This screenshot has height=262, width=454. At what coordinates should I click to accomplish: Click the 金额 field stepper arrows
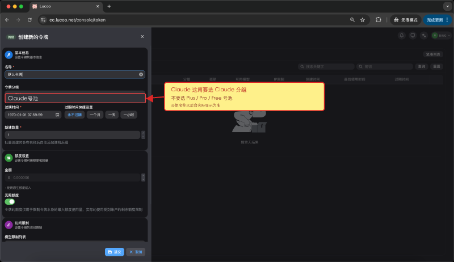pyautogui.click(x=143, y=178)
